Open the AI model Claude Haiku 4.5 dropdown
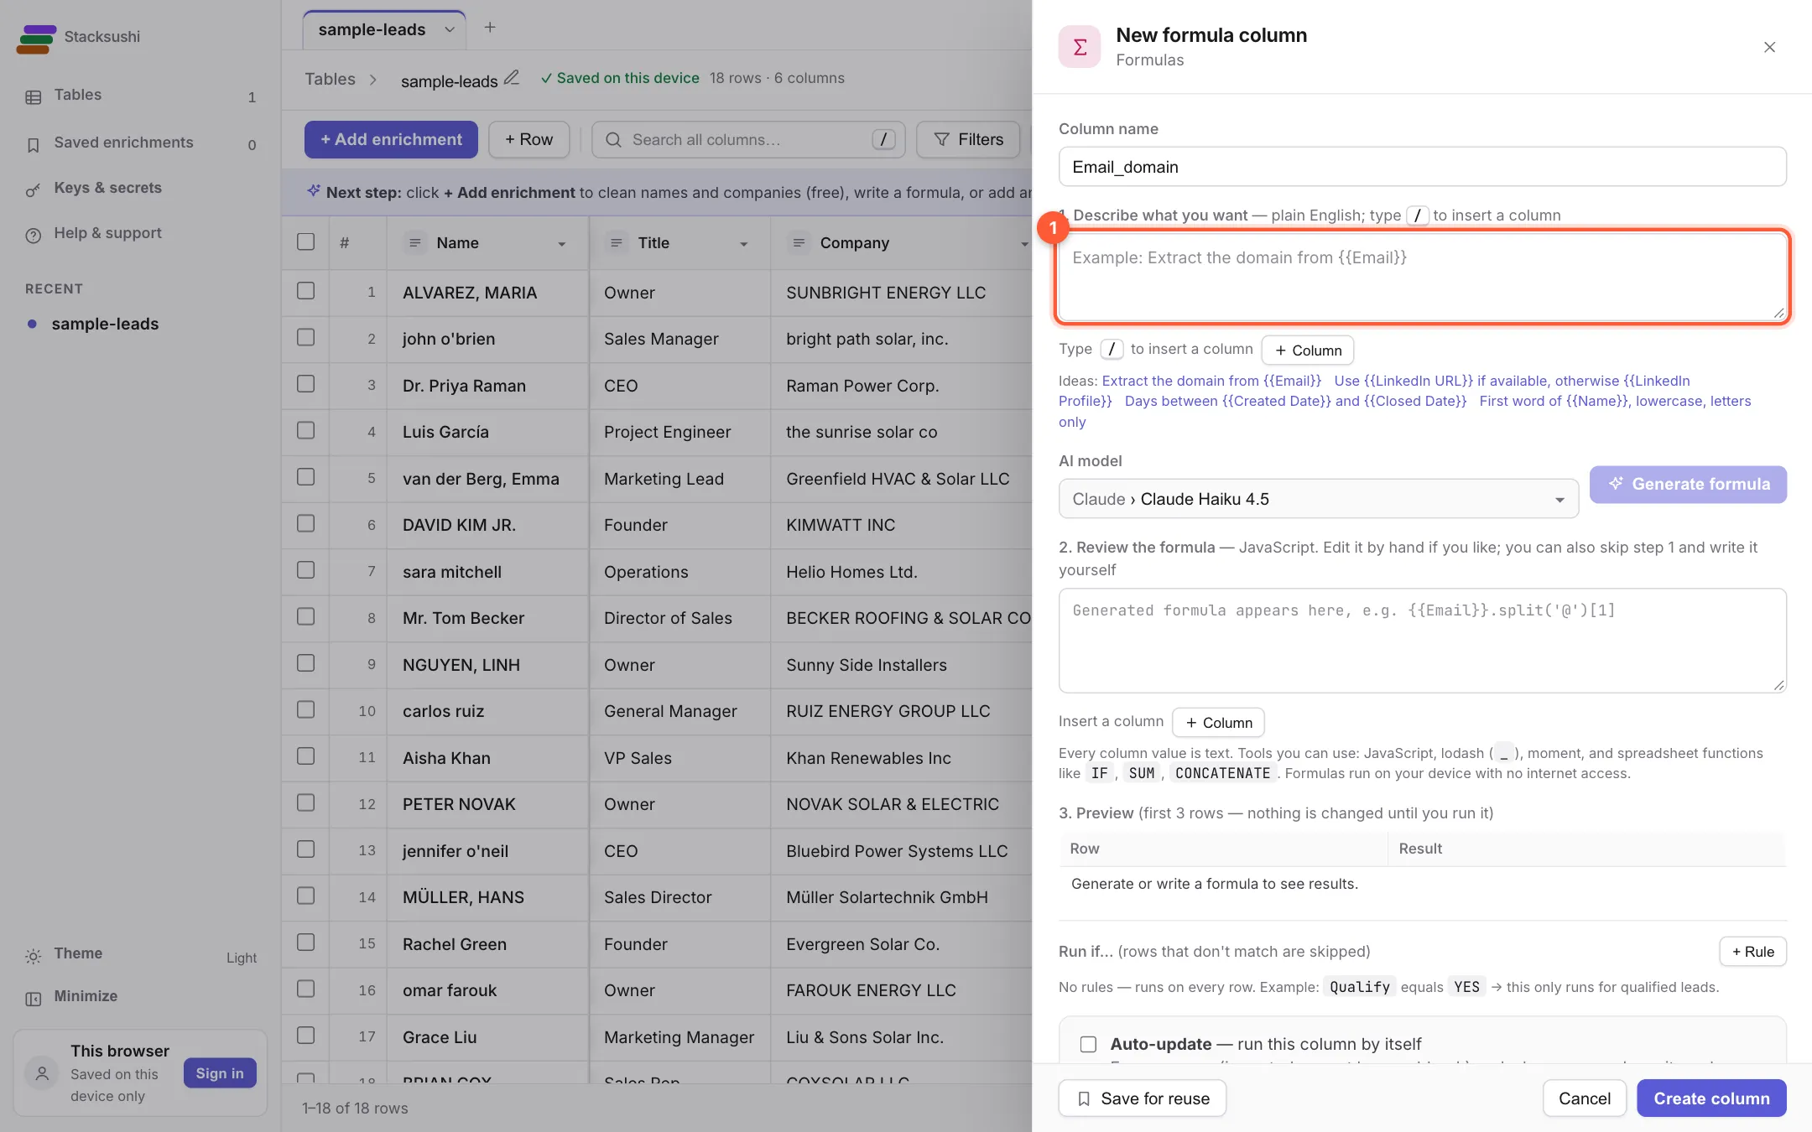 pos(1318,499)
